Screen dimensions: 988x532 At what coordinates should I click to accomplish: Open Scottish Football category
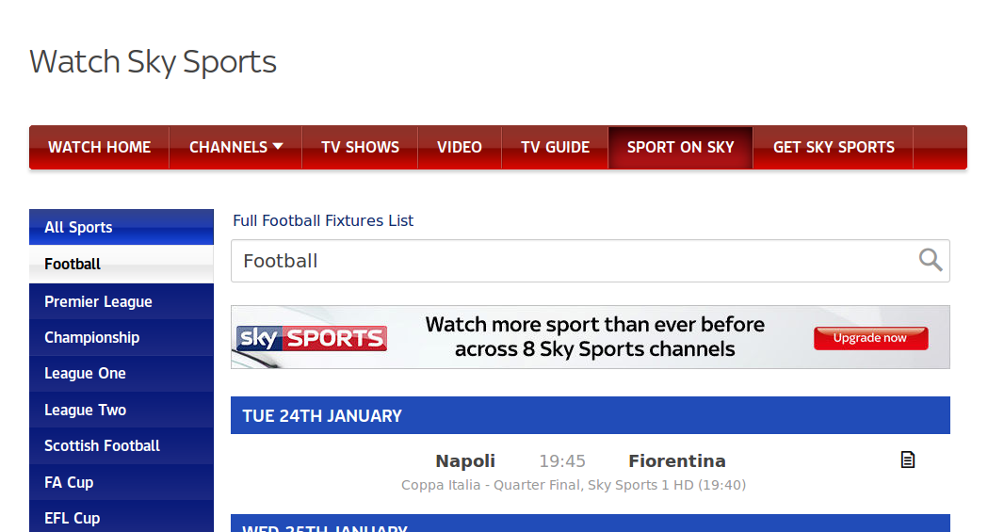point(121,445)
